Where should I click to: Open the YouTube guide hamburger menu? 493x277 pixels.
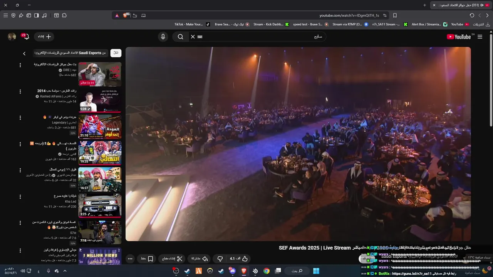[x=480, y=37]
